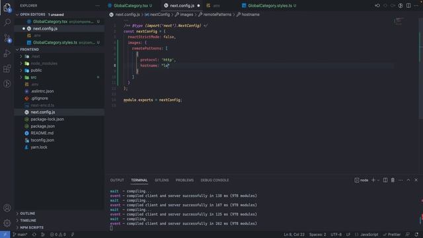Click the Explorer more actions ellipsis
The height and width of the screenshot is (238, 423).
97,6
